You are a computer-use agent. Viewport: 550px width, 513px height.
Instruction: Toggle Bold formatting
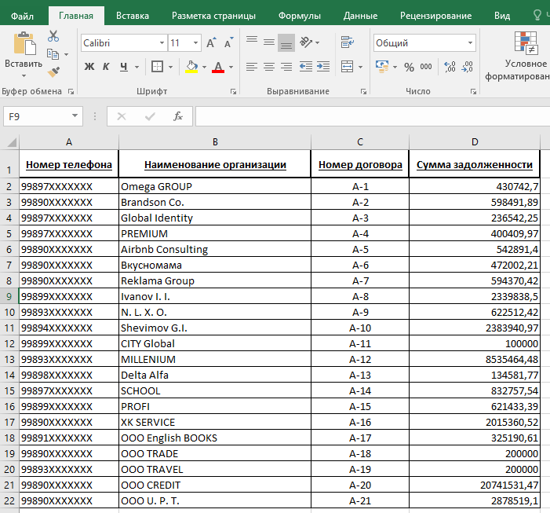pos(89,67)
